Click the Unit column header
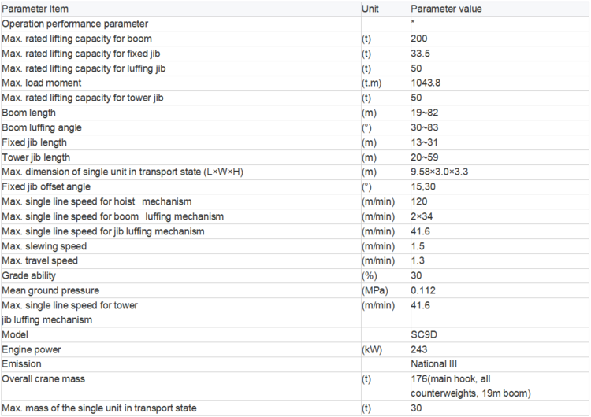Screen dimensions: 591x417 point(370,9)
